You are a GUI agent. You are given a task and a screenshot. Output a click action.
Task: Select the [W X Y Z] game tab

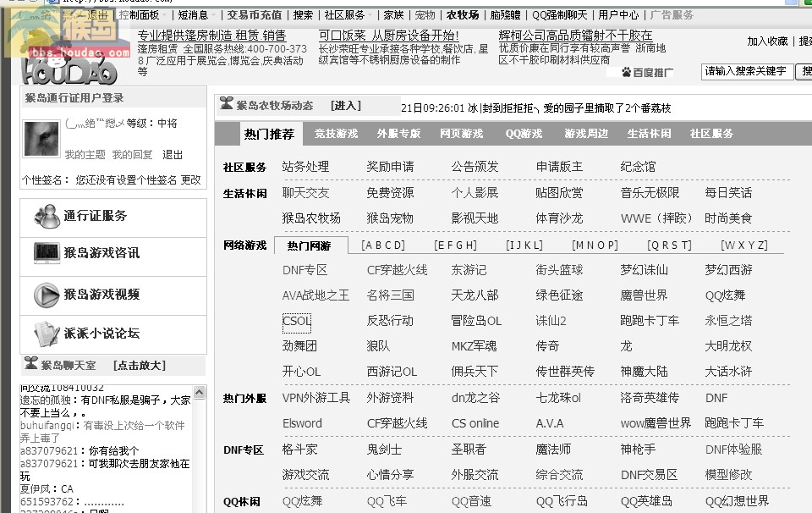[744, 245]
